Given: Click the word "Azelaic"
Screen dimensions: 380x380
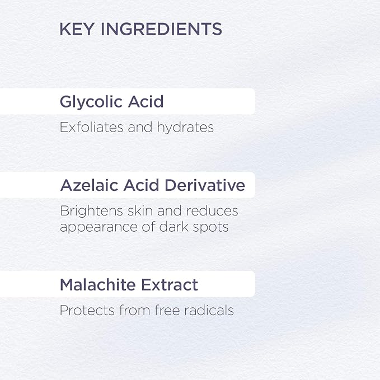Looking at the screenshot, I should pos(85,185).
